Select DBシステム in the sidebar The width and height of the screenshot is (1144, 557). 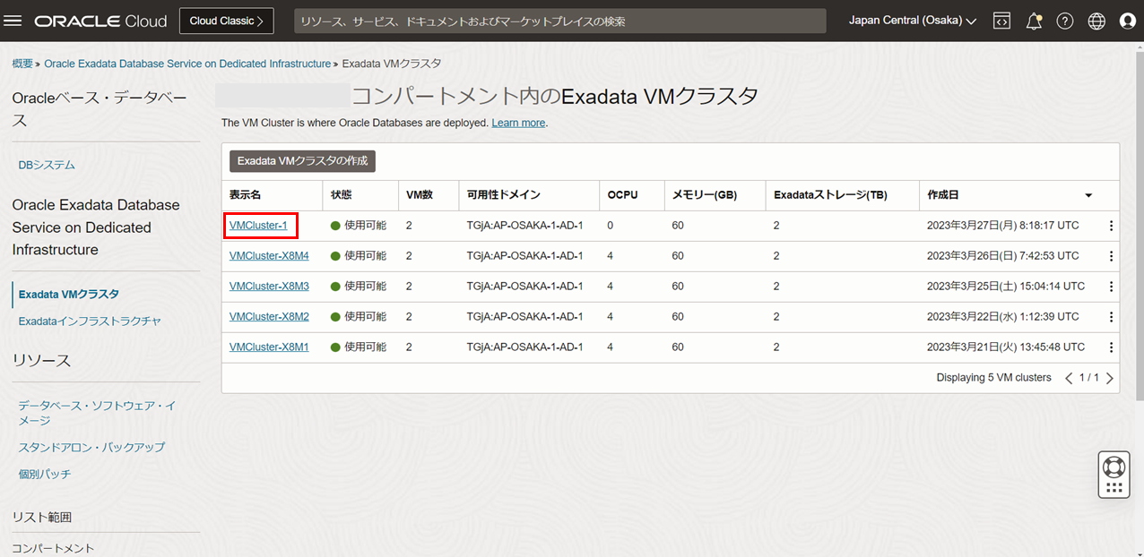47,165
